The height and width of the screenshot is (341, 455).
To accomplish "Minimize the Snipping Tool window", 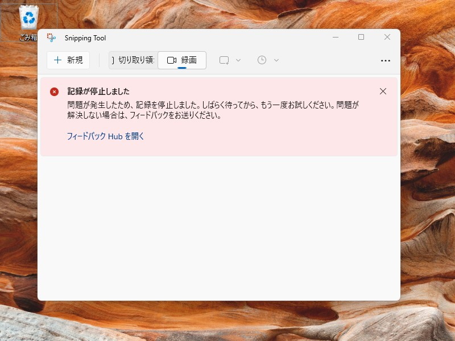I will (336, 37).
